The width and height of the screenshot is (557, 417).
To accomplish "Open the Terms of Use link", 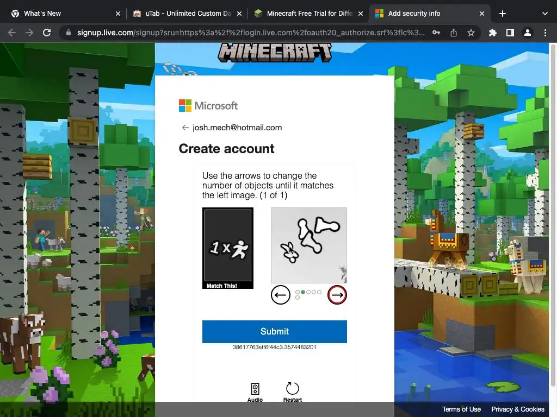I will (461, 409).
